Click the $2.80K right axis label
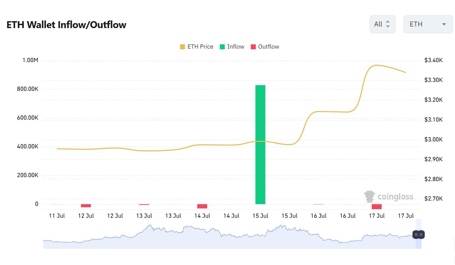This screenshot has width=455, height=265. point(433,179)
